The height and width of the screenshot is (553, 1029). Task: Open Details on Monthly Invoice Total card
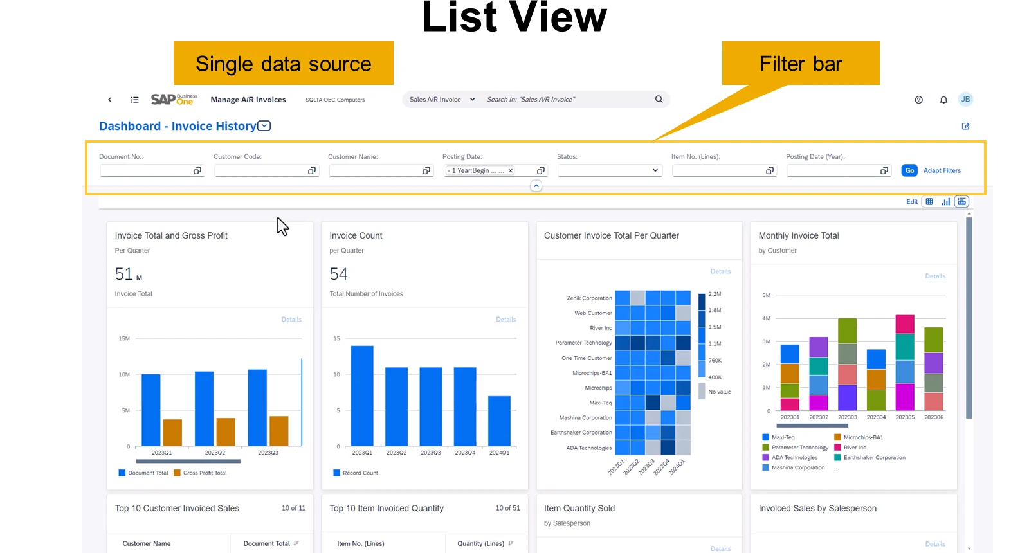[935, 276]
